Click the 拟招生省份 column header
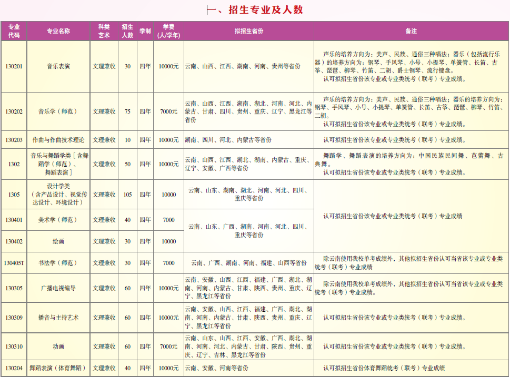This screenshot has width=510, height=377. [248, 31]
